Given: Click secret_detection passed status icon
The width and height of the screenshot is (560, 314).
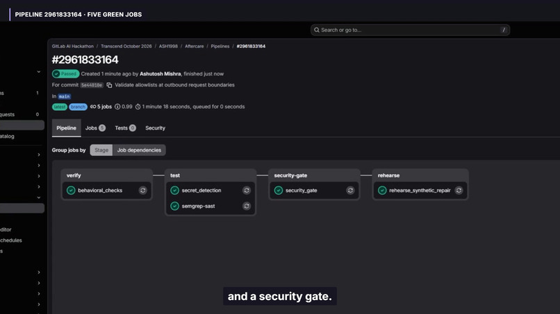Looking at the screenshot, I should tap(174, 191).
